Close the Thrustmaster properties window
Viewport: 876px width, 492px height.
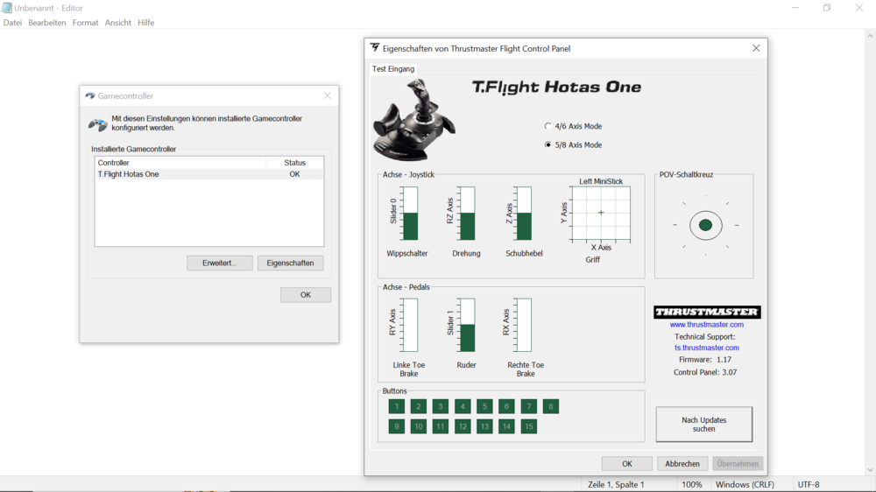click(756, 48)
